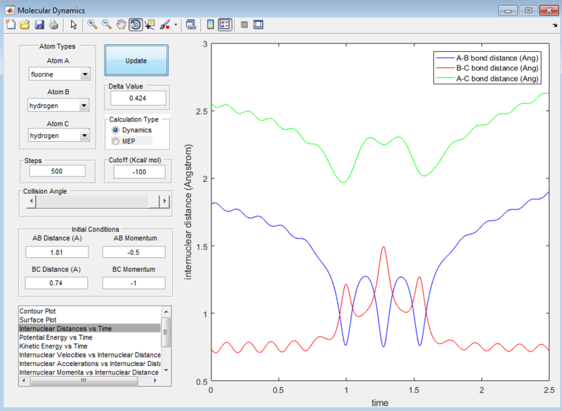The image size is (562, 411).
Task: Select the Dynamics calculation type
Action: [116, 130]
